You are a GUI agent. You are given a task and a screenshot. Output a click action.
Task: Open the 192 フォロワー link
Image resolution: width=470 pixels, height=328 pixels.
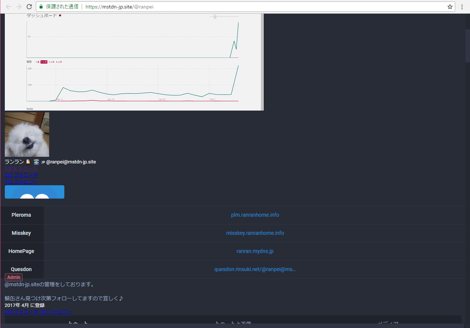pyautogui.click(x=21, y=182)
